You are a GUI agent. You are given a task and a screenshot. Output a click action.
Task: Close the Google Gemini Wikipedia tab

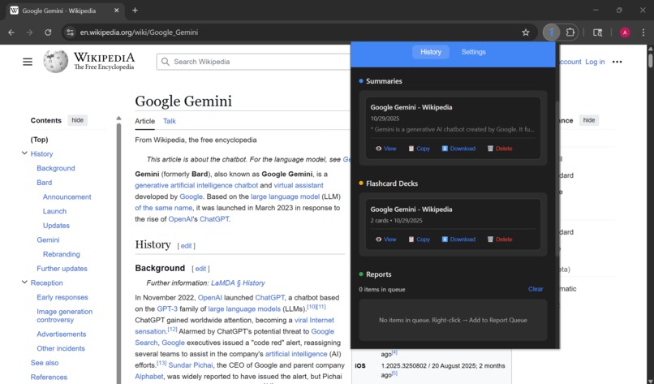pos(116,11)
